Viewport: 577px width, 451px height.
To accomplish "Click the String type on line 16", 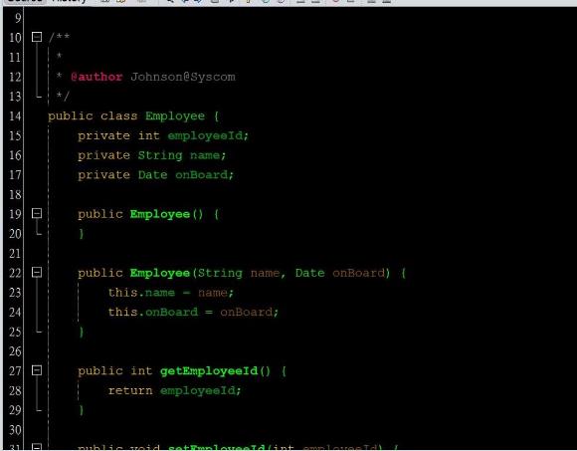I will (x=160, y=155).
